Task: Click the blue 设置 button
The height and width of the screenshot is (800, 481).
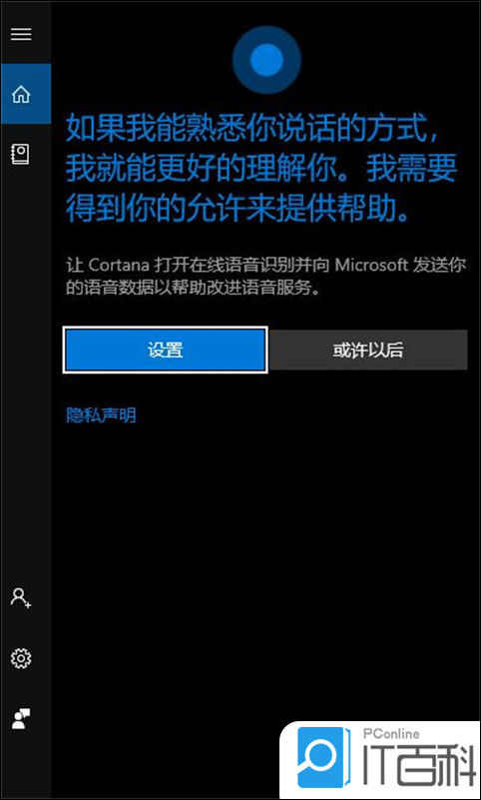Action: 165,350
